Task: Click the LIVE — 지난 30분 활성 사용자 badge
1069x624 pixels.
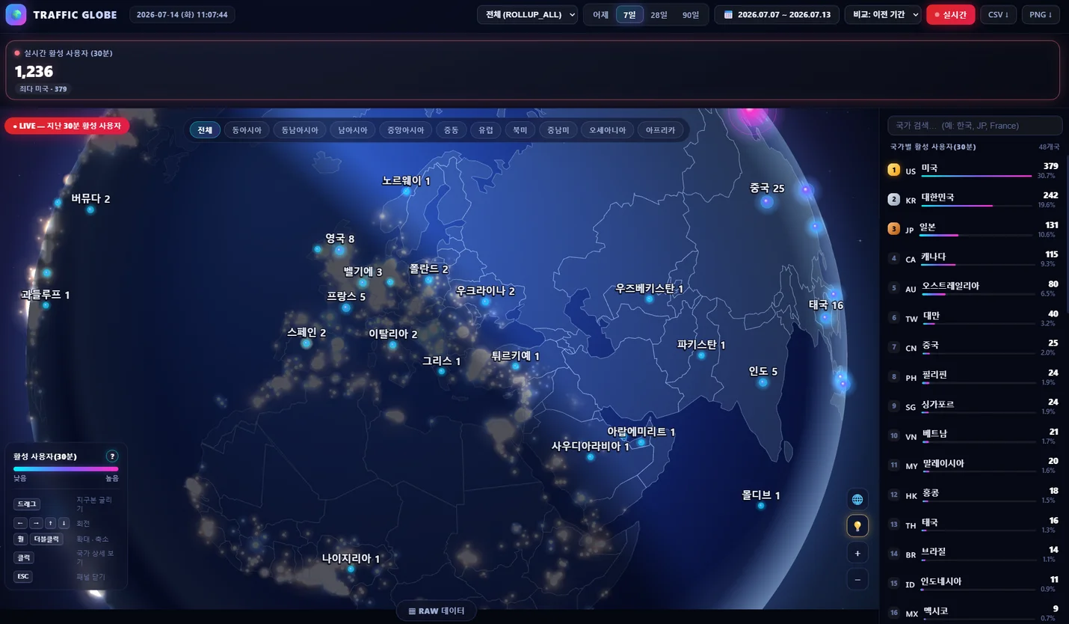Action: coord(67,126)
